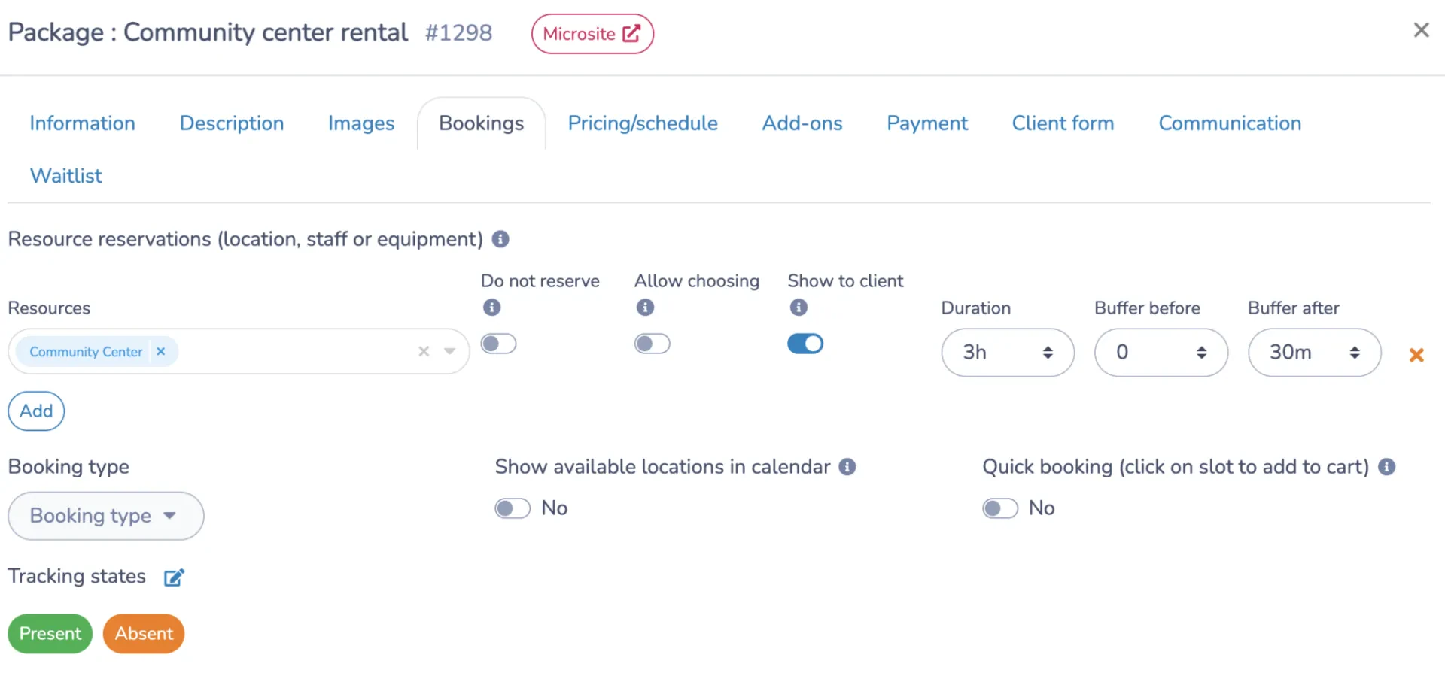Disable the Show to client switch
This screenshot has width=1445, height=682.
[x=805, y=344]
